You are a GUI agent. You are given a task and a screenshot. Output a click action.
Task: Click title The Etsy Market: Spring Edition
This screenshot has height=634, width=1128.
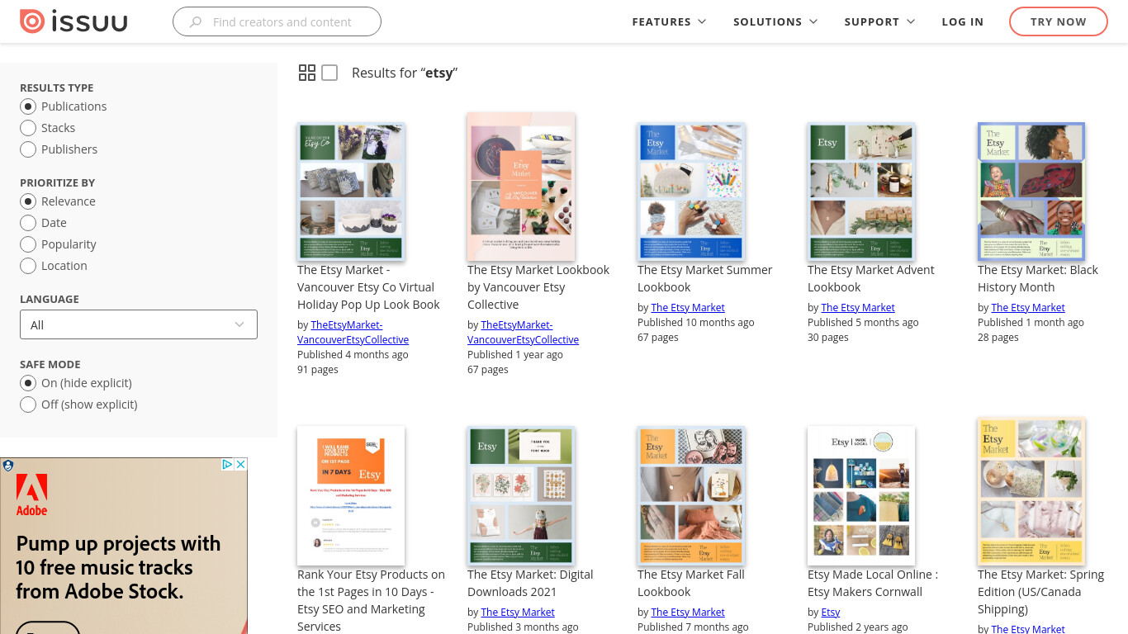point(1040,592)
